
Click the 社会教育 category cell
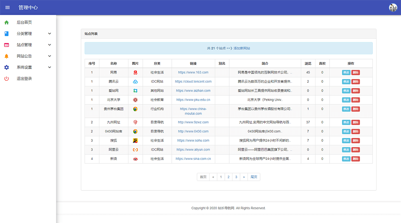click(x=157, y=100)
